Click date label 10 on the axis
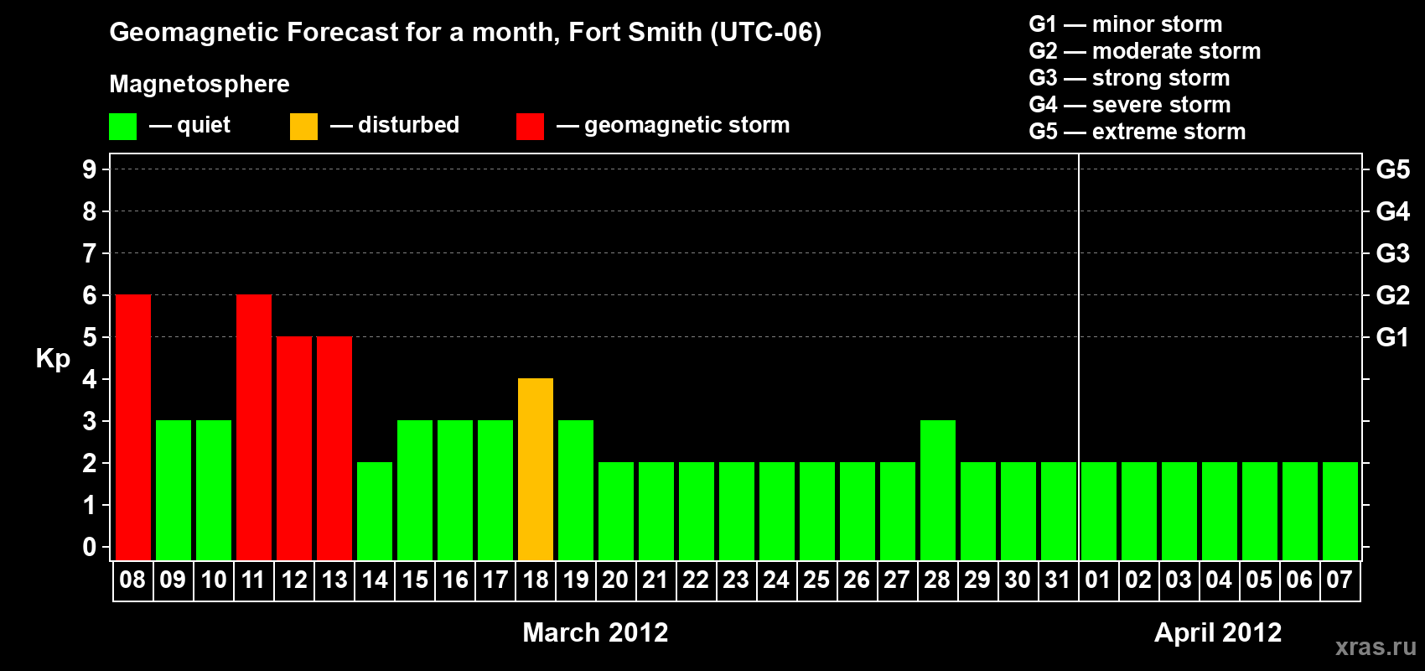Viewport: 1425px width, 671px height. click(214, 580)
